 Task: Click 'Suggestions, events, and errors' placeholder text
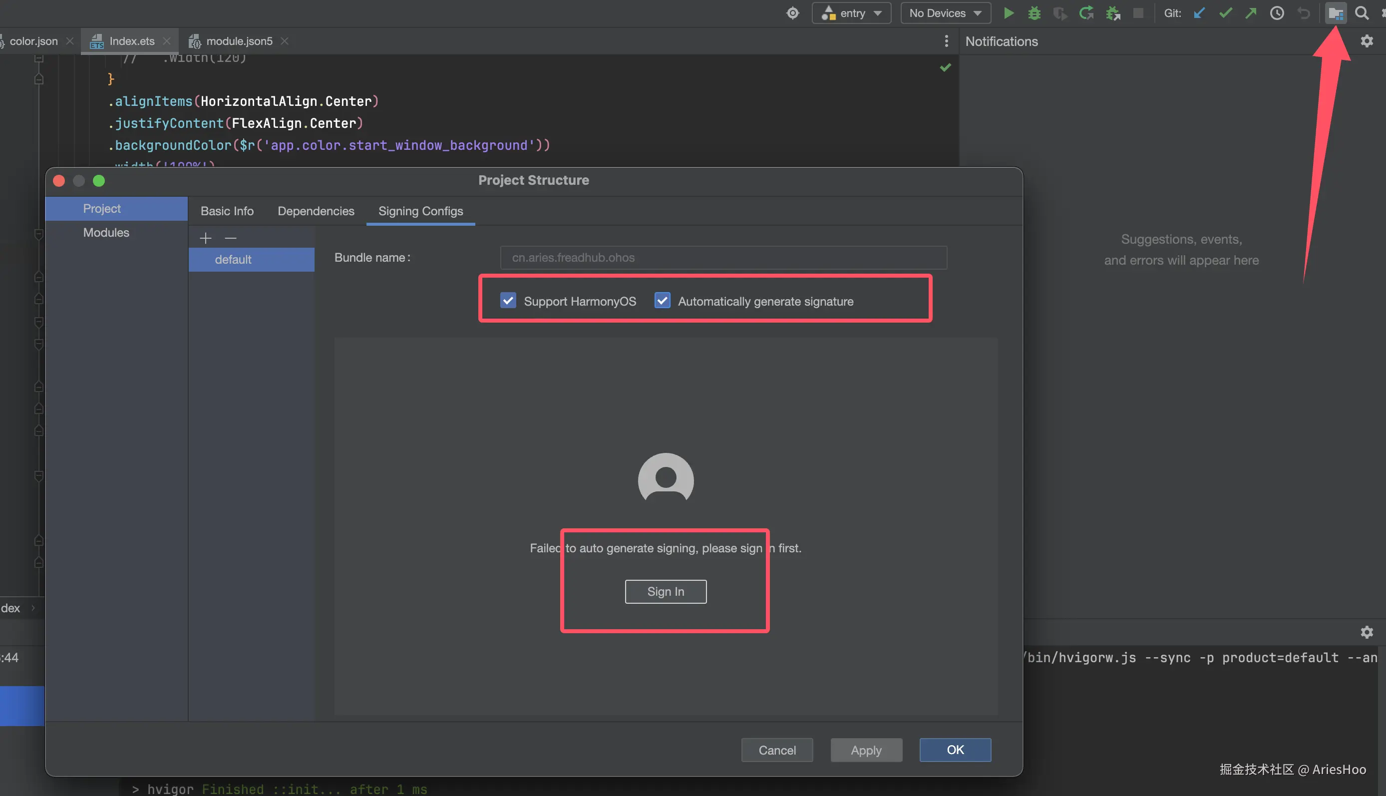(x=1182, y=249)
